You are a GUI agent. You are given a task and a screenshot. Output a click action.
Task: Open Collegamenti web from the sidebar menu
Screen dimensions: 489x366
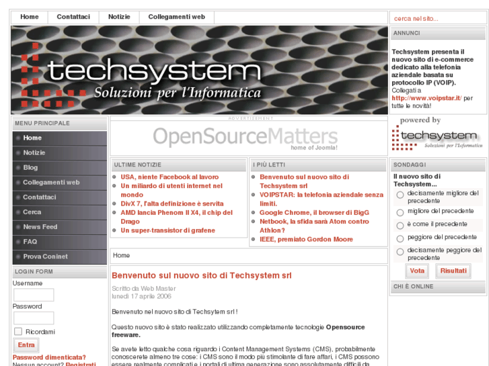tap(60, 183)
